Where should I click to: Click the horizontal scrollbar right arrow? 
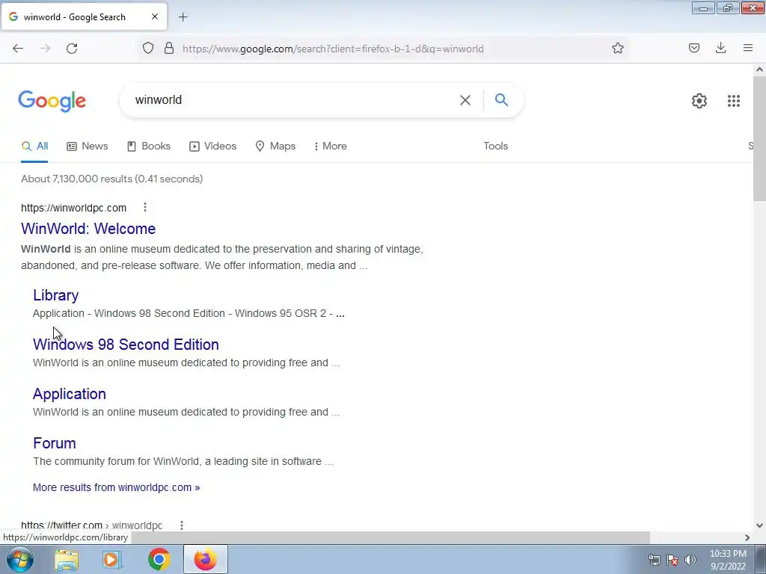click(747, 537)
